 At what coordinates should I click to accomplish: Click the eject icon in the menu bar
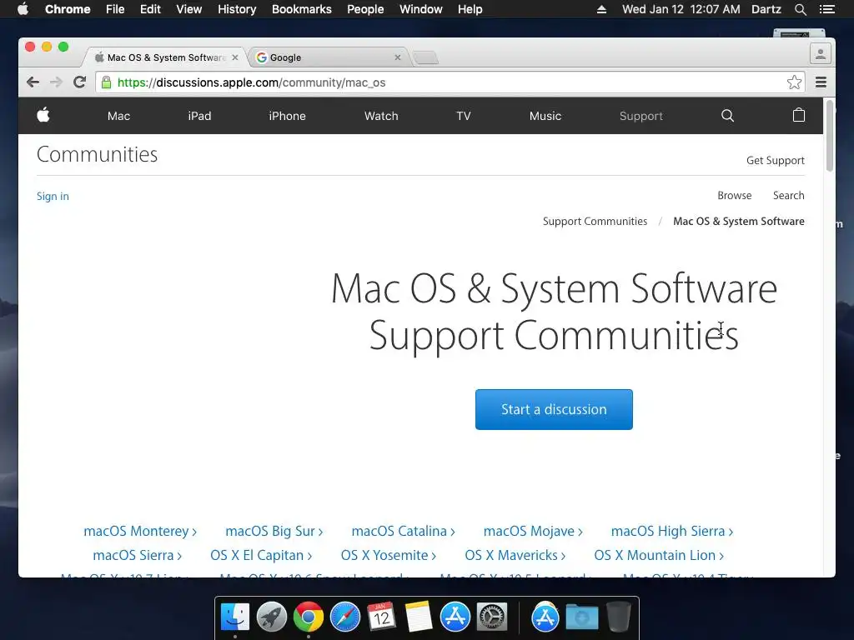point(601,9)
